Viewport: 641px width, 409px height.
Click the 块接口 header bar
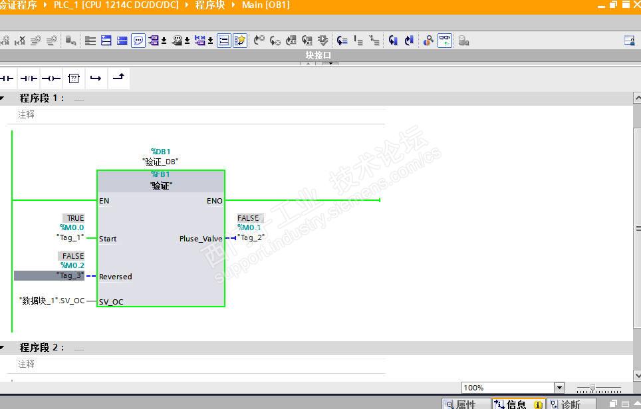318,55
